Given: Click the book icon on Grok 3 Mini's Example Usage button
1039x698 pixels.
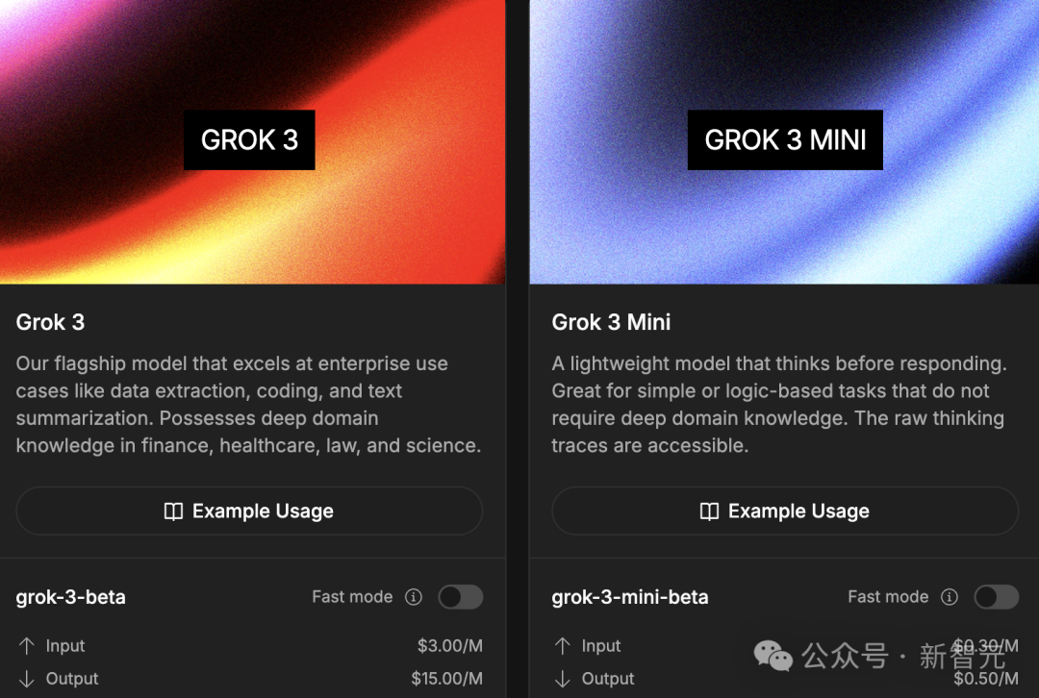Looking at the screenshot, I should coord(709,511).
